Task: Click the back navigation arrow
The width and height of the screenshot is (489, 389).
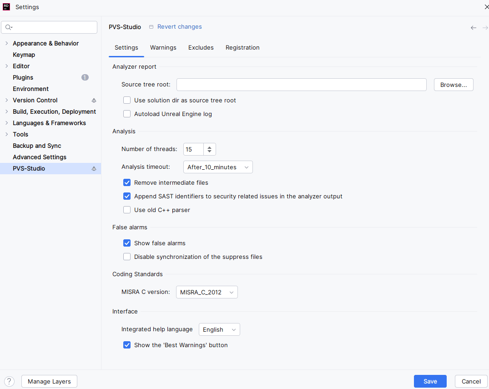Action: [x=474, y=28]
